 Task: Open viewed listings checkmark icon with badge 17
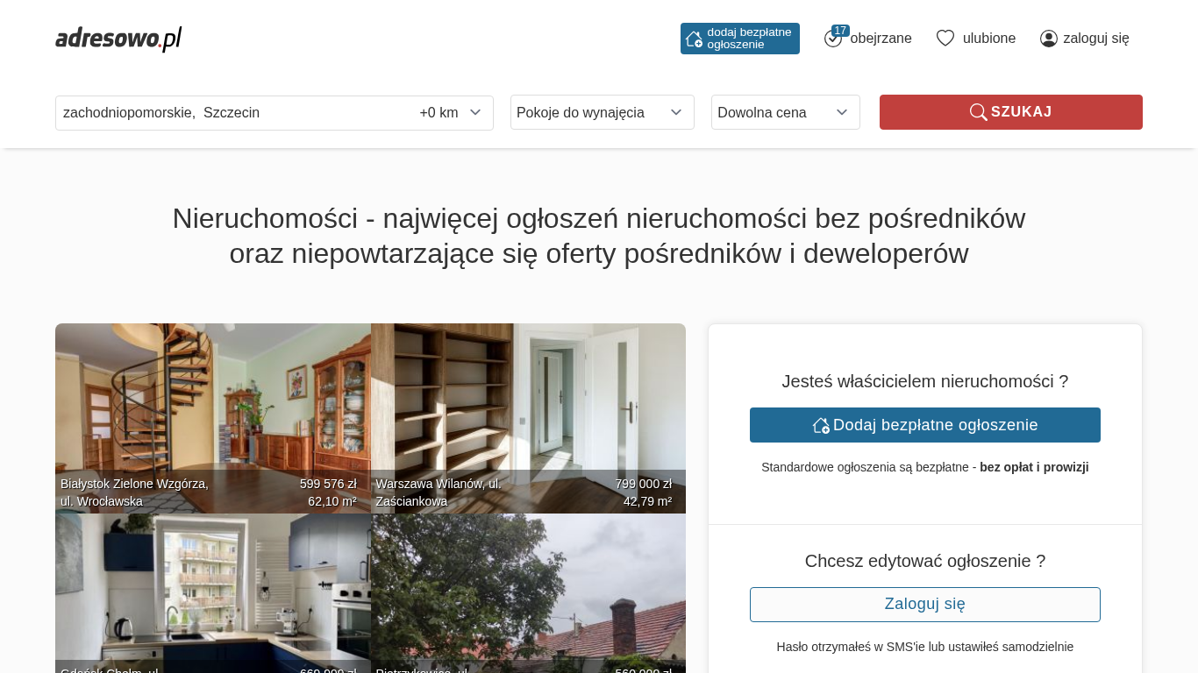pos(833,39)
